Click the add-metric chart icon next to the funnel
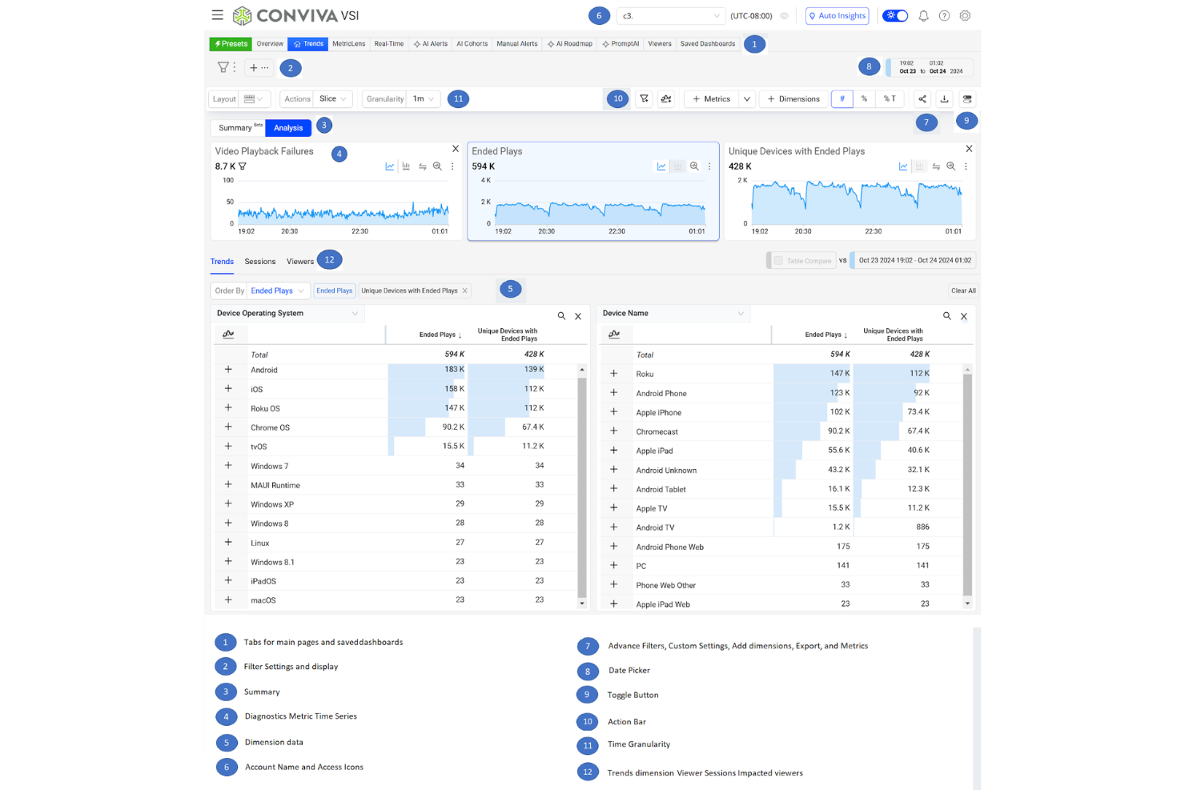 point(666,98)
